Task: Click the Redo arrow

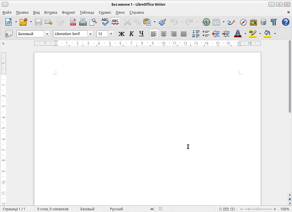Action: pyautogui.click(x=189, y=22)
